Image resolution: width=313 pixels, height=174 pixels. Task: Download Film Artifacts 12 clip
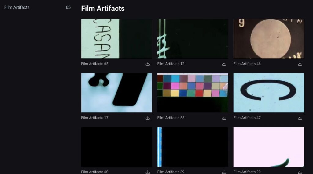pos(224,64)
